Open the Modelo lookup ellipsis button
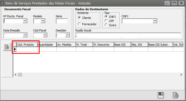 point(43,21)
